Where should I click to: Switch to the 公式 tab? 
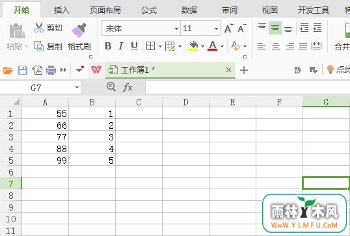tap(149, 10)
